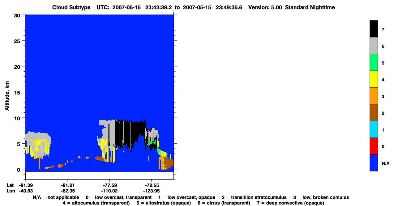Click the altitude tick label 30
The height and width of the screenshot is (206, 402).
tap(17, 15)
